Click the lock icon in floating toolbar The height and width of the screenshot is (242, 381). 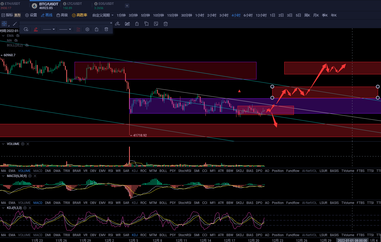pyautogui.click(x=96, y=29)
